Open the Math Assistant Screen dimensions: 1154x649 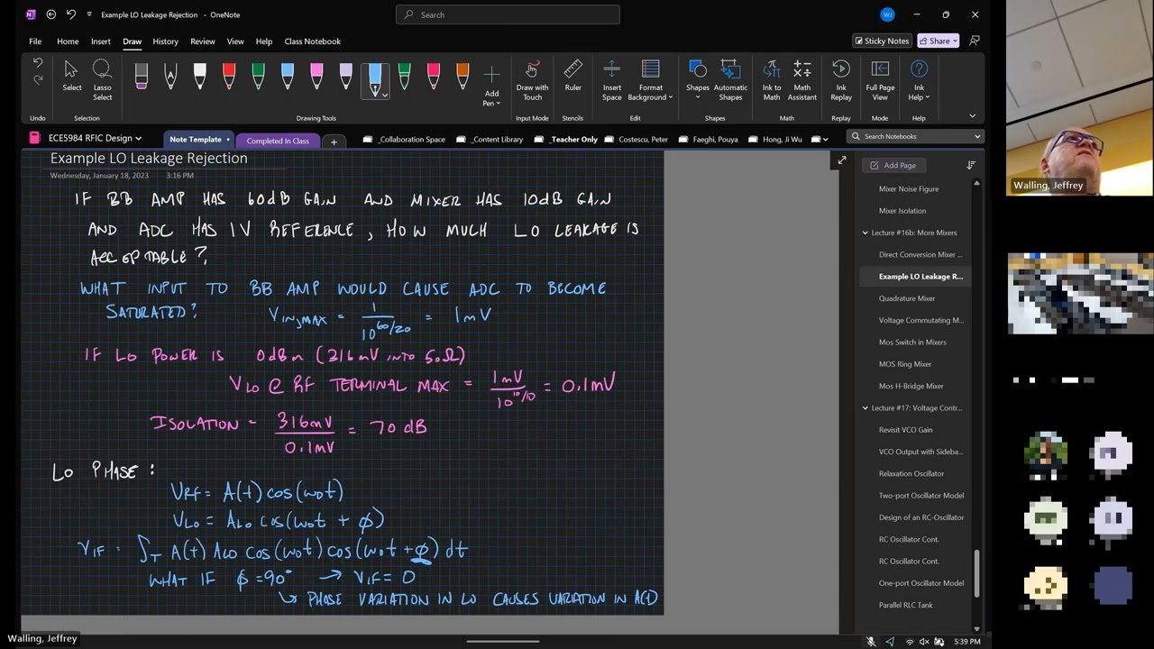click(801, 80)
